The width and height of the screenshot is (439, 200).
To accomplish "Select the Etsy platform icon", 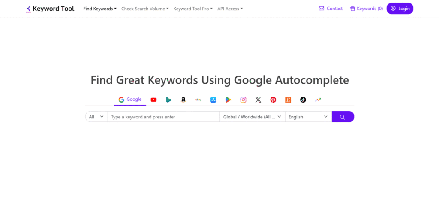I will coord(288,100).
